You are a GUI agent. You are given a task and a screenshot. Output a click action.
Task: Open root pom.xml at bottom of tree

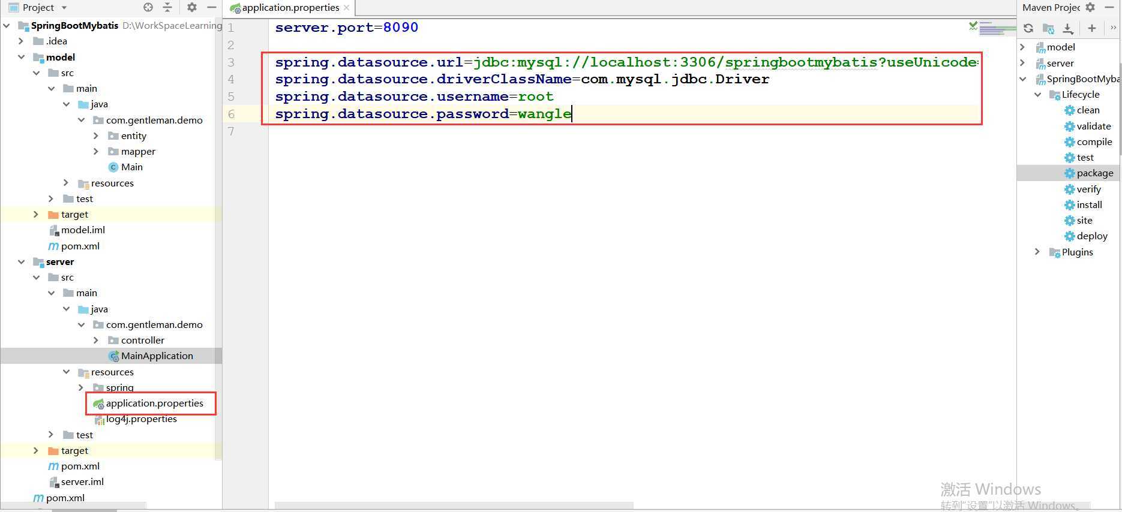coord(59,498)
